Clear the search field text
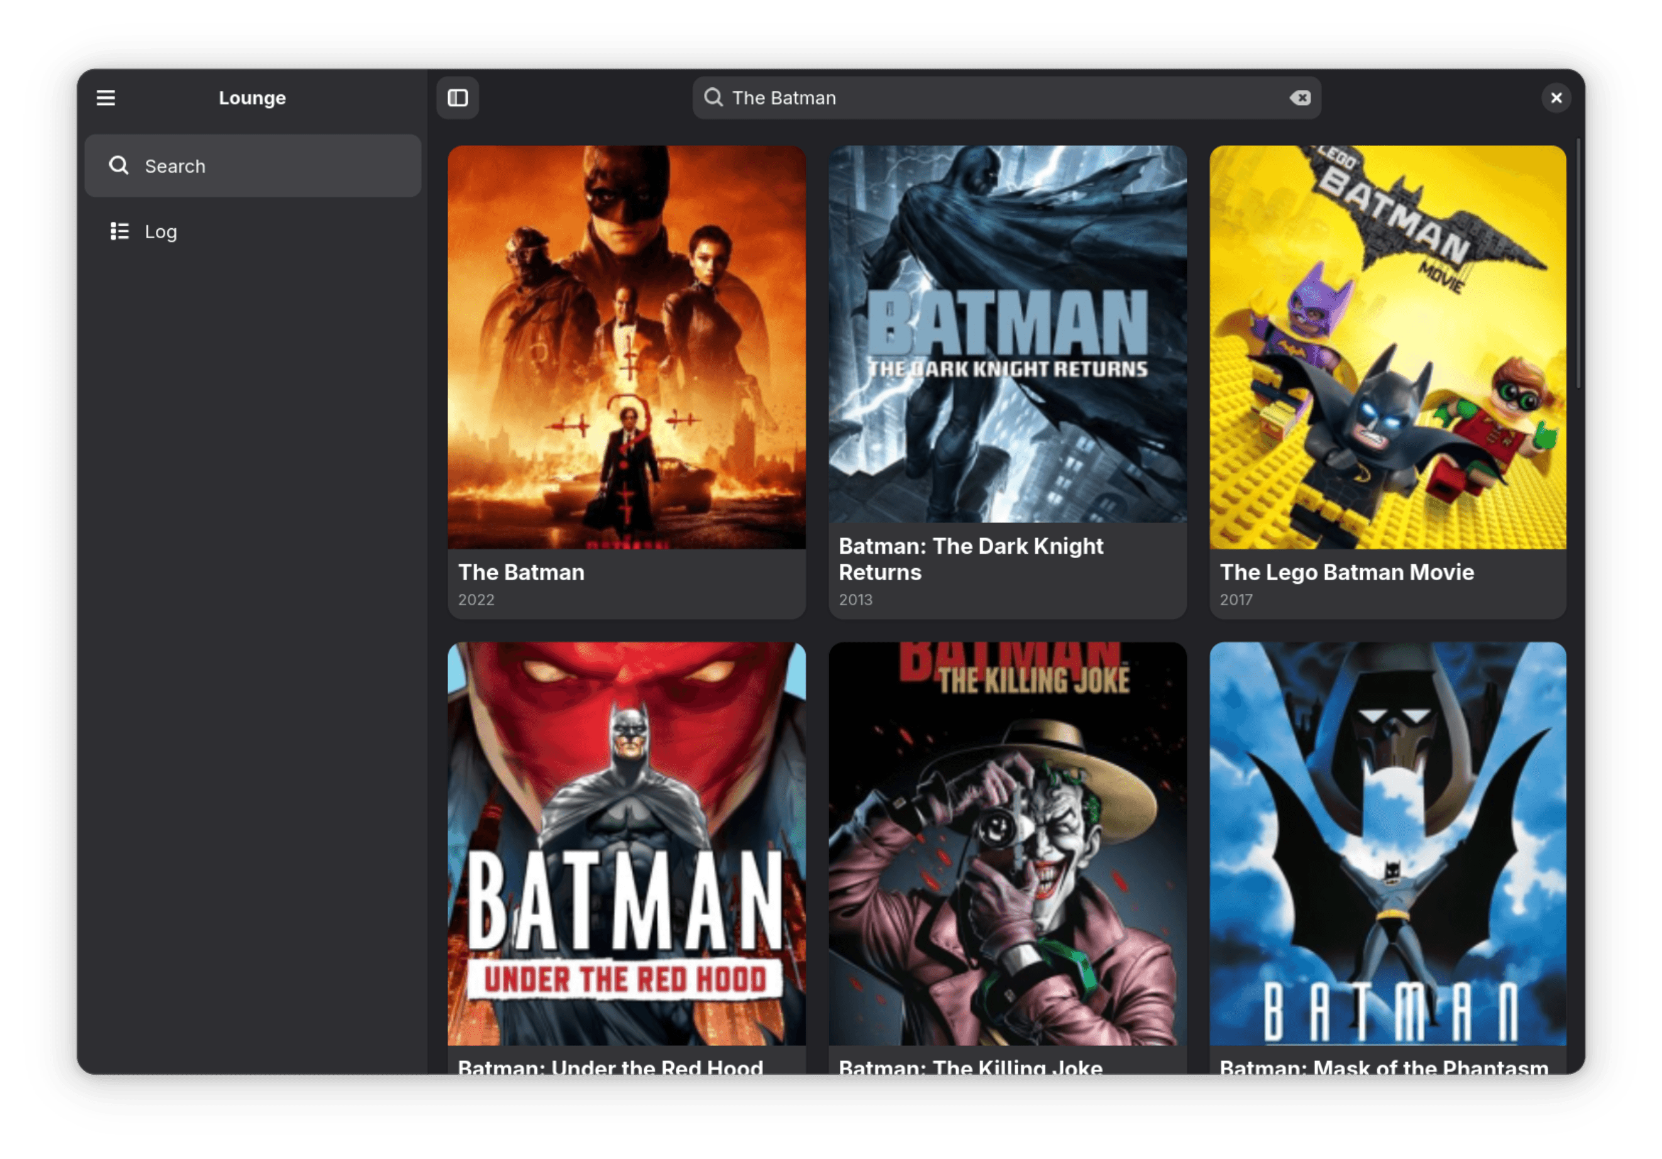 coord(1300,97)
